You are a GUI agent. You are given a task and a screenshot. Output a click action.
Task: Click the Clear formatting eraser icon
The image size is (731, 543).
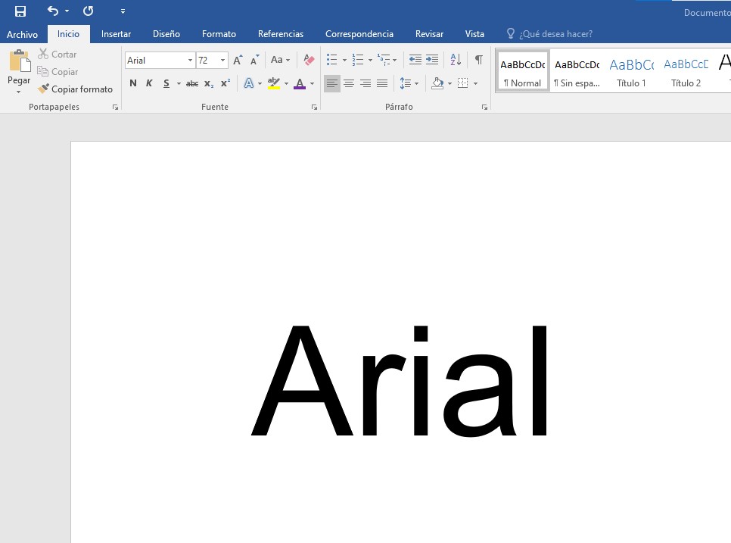click(309, 60)
